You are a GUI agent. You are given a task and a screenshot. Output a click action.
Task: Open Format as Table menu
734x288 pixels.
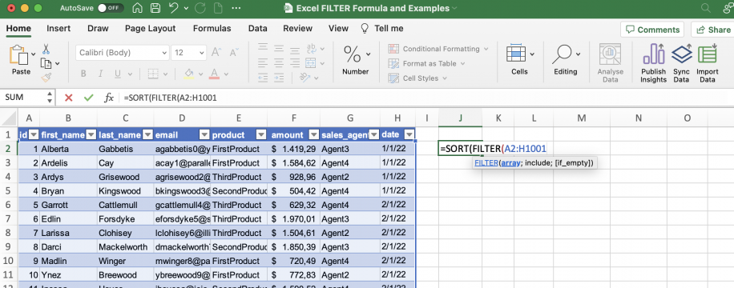(426, 63)
